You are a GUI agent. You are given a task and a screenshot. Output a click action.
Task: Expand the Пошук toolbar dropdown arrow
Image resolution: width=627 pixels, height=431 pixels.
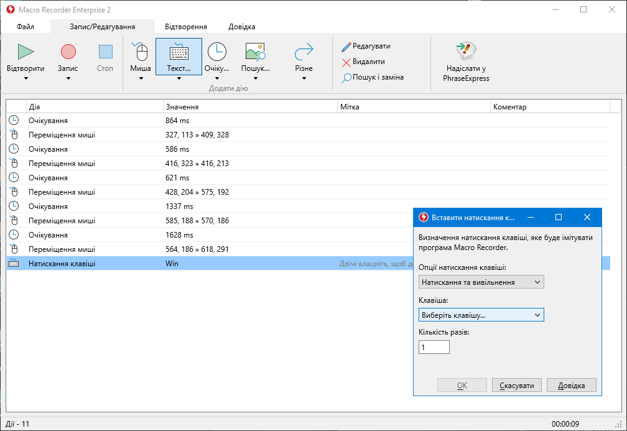[255, 78]
